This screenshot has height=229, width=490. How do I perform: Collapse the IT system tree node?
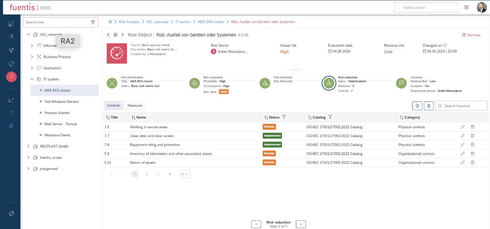click(x=32, y=79)
